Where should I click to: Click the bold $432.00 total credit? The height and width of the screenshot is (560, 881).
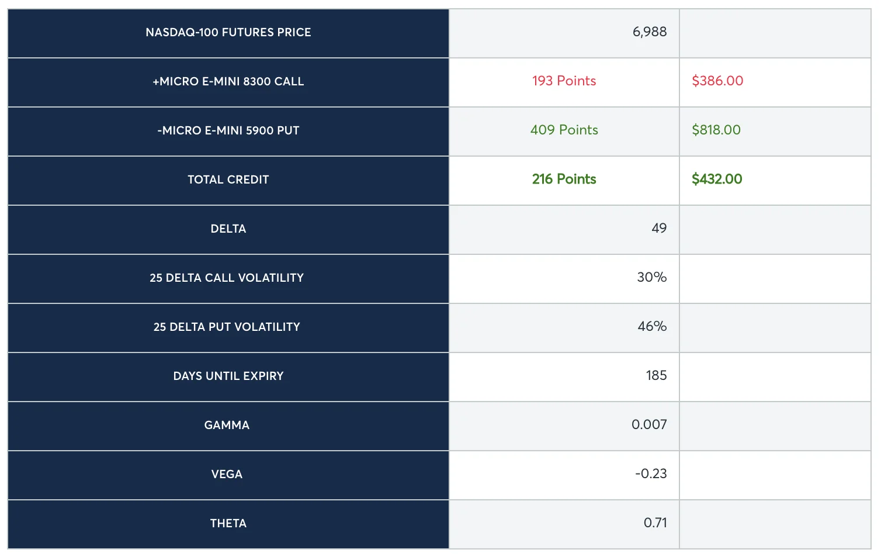pyautogui.click(x=717, y=179)
